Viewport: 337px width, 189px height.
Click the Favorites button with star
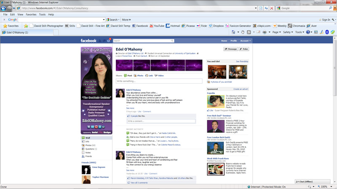[11, 26]
